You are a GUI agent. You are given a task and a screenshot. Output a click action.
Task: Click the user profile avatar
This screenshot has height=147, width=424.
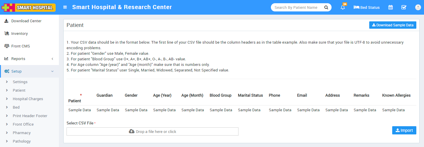coord(418,7)
